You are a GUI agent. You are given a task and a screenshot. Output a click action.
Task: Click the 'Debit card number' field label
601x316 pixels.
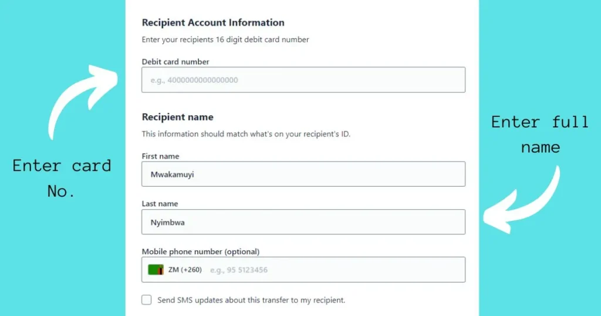pos(175,61)
